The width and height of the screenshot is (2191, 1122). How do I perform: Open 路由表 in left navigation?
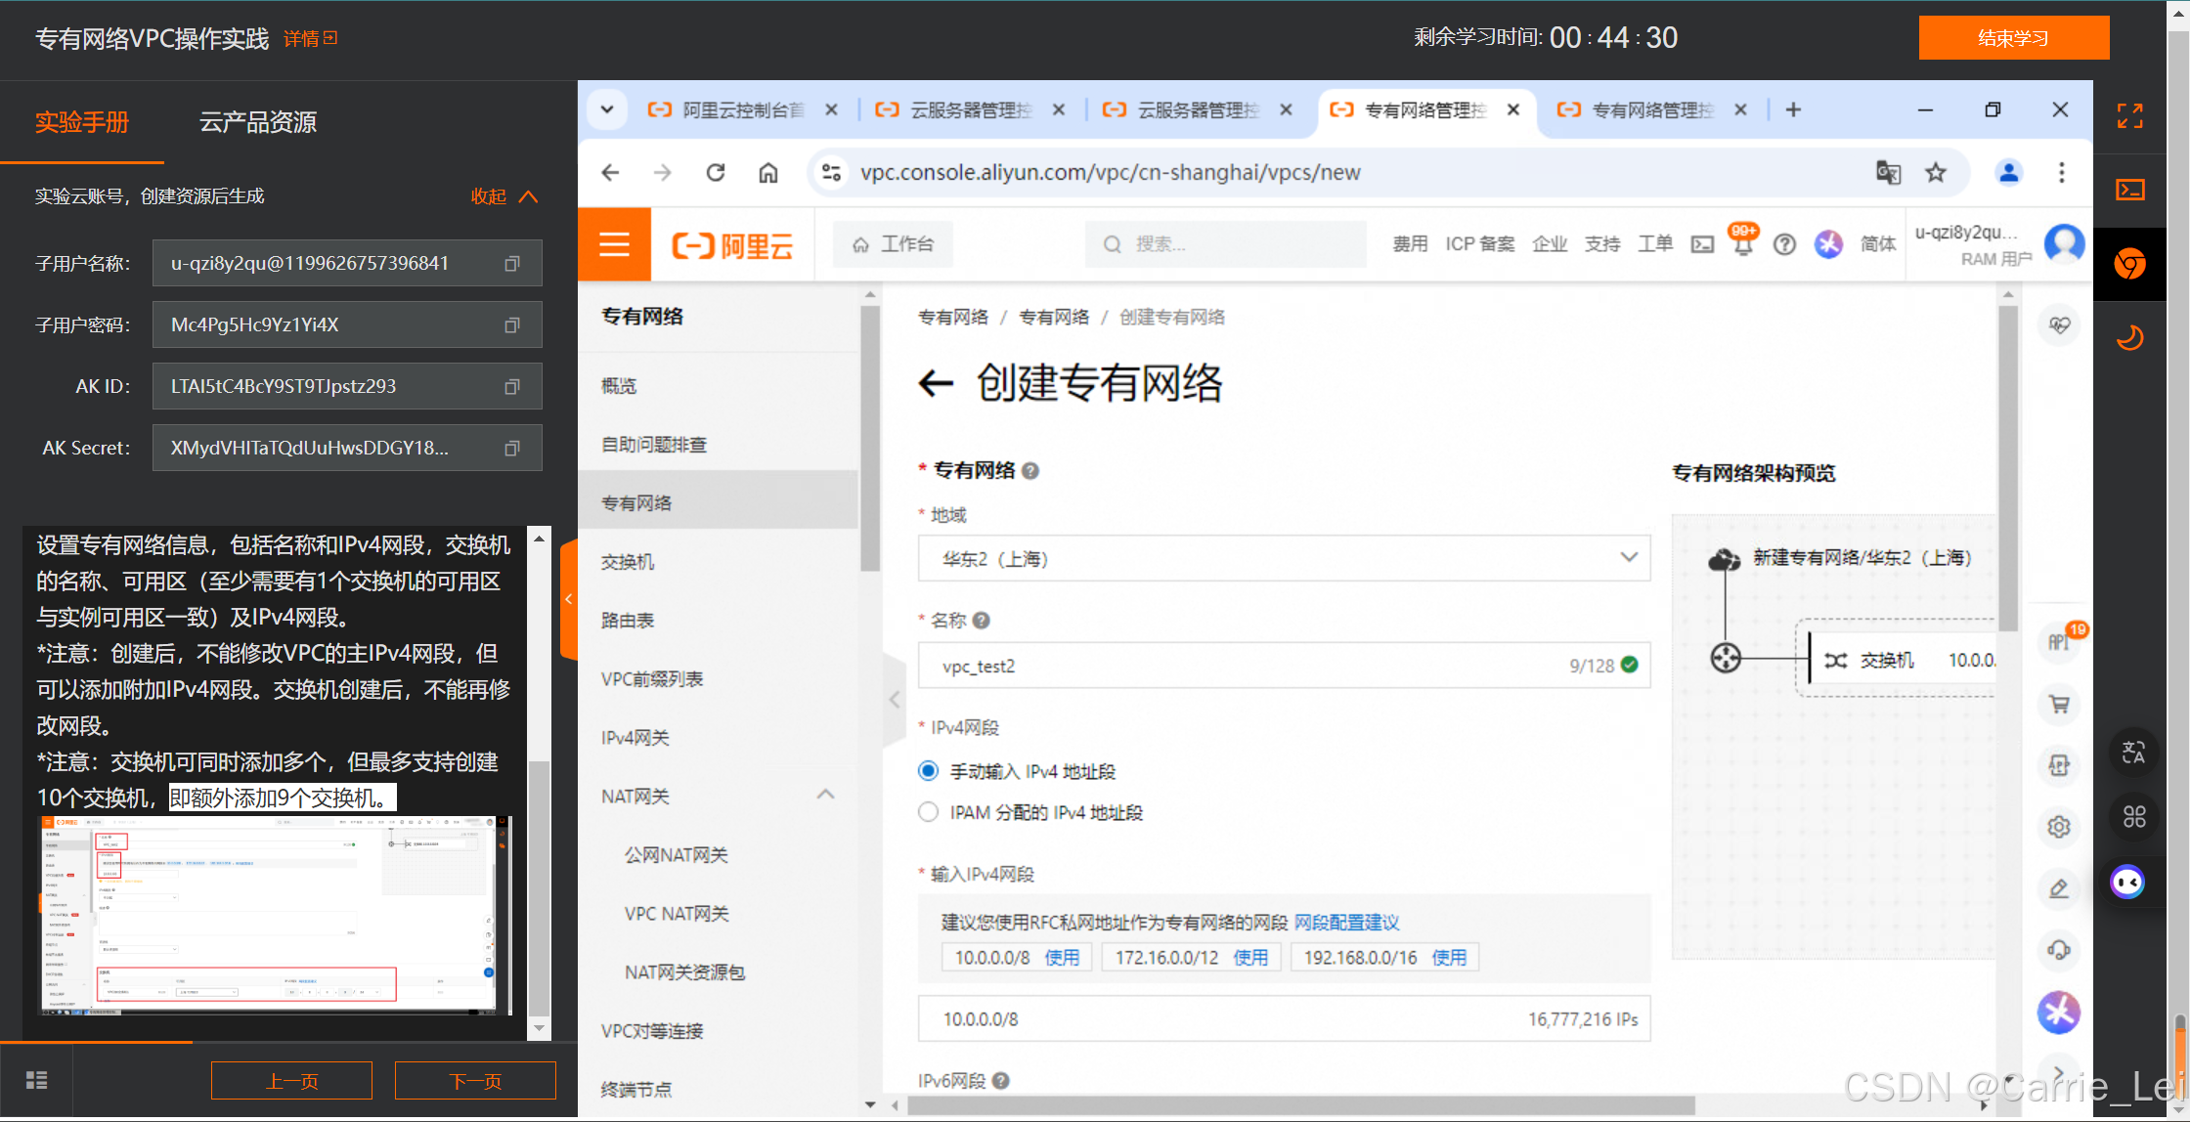click(627, 621)
